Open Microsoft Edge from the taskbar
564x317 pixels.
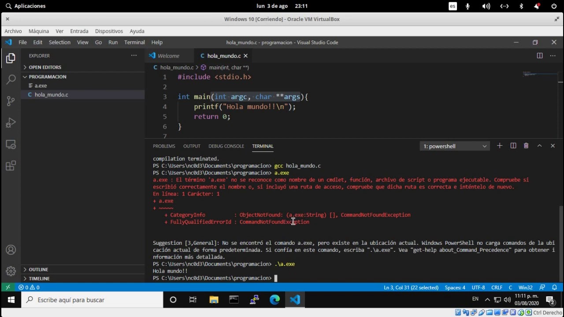click(275, 300)
